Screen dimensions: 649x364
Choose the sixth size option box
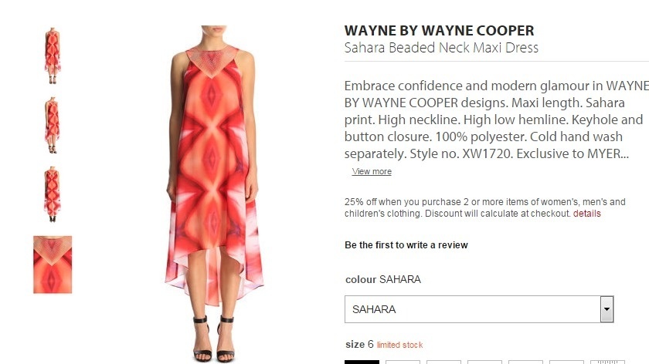click(x=566, y=362)
